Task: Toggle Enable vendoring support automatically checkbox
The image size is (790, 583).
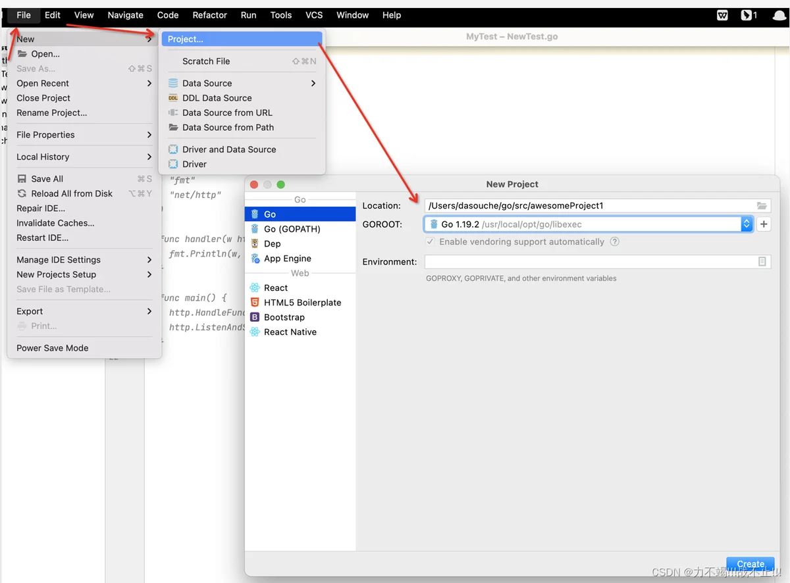Action: pyautogui.click(x=431, y=241)
